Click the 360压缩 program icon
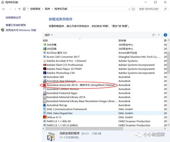Viewport: 170px width, 142px height. [x=45, y=49]
